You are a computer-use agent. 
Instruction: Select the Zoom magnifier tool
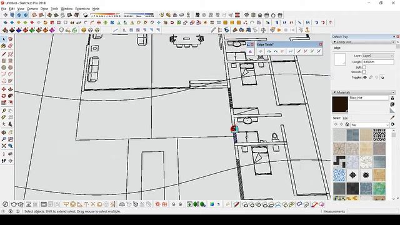(x=4, y=139)
